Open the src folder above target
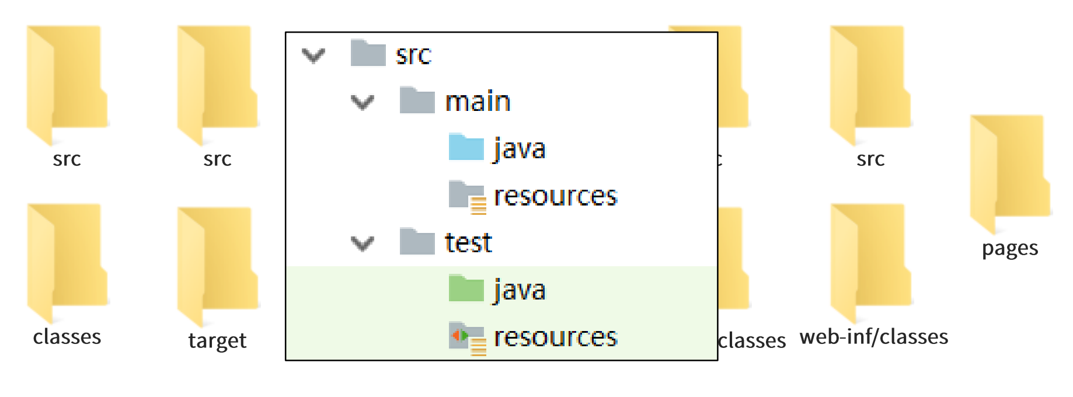Screen dimensions: 1073x397 (x=217, y=83)
